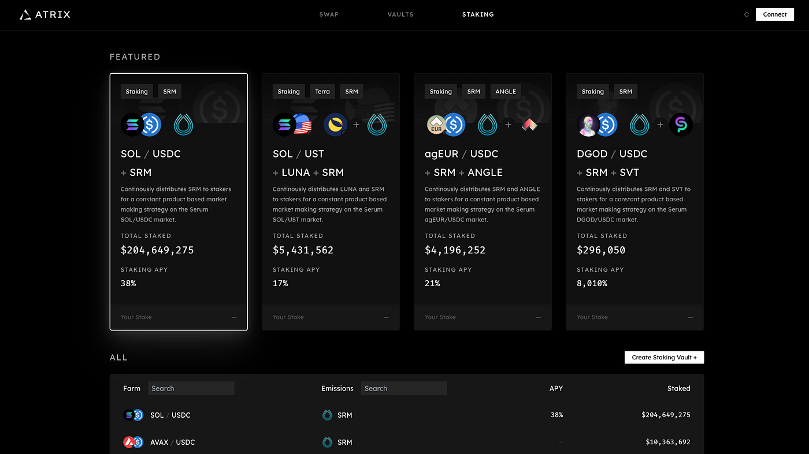Open the Swap tab

(329, 14)
